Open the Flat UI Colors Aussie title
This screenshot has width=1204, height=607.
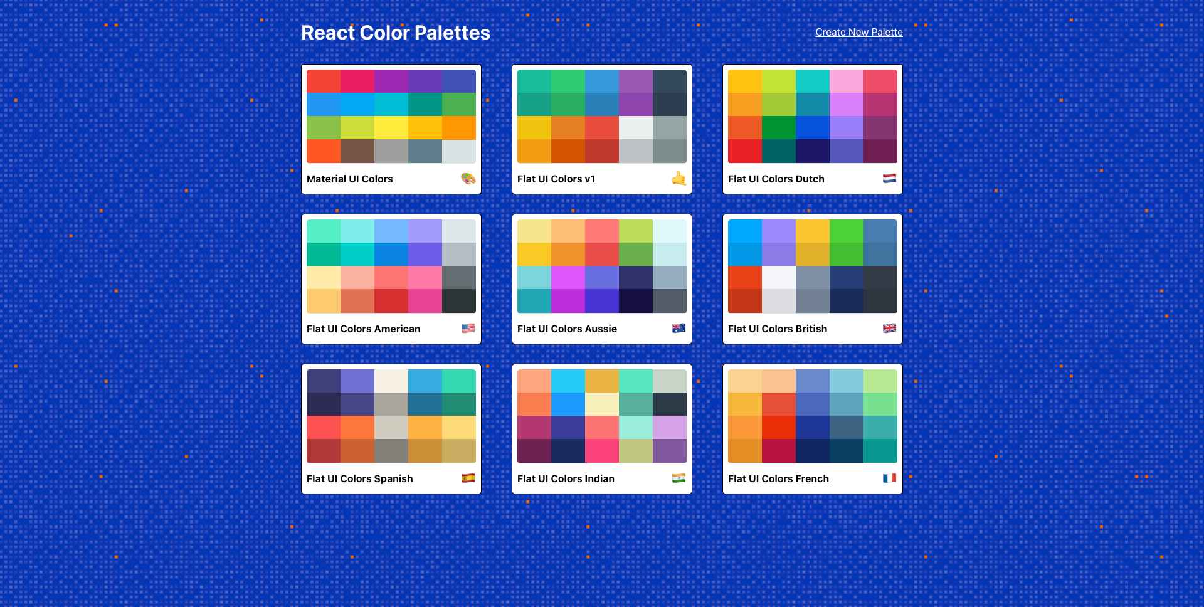[567, 329]
